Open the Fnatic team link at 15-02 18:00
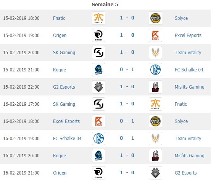The width and height of the screenshot is (211, 181). tap(59, 18)
